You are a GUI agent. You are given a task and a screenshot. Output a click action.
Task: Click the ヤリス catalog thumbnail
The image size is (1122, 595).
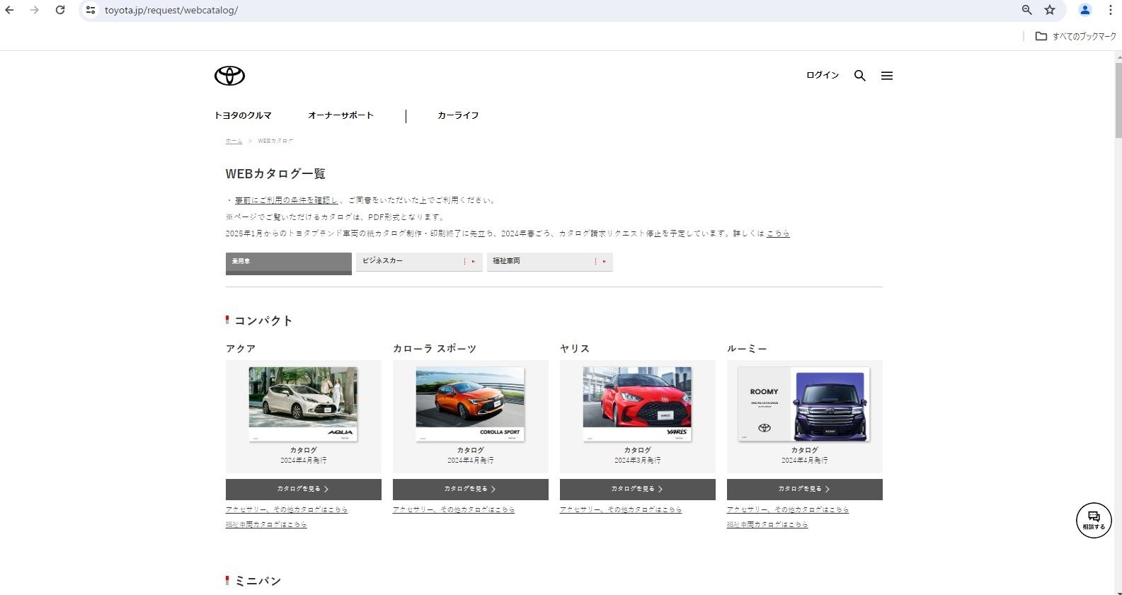(637, 405)
